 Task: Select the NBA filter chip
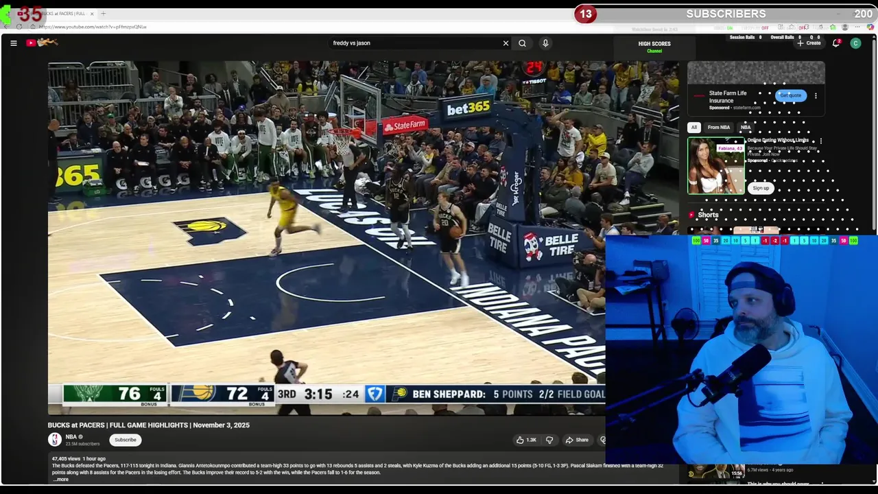click(746, 128)
